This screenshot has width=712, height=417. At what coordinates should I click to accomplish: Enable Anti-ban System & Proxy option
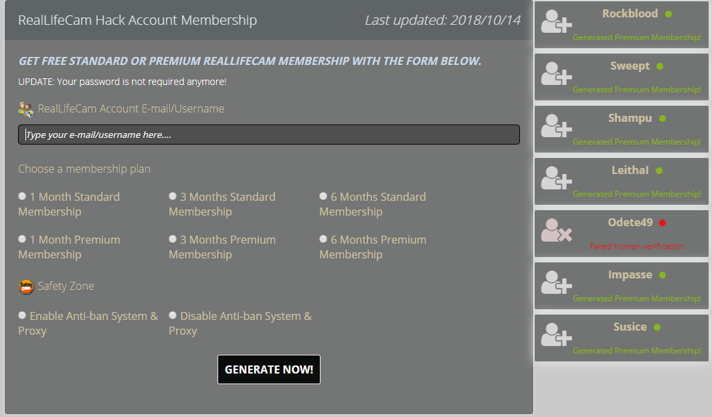tap(22, 315)
